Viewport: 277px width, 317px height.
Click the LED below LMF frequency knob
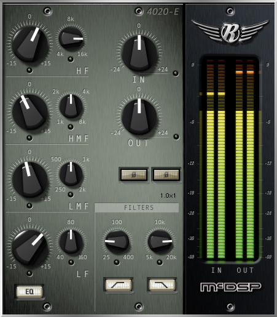coord(71,195)
